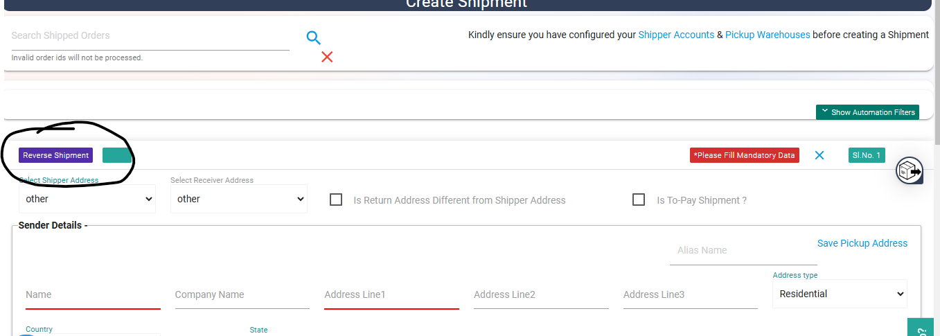The height and width of the screenshot is (336, 940).
Task: Enable Is Return Address Different checkbox
Action: click(x=336, y=200)
